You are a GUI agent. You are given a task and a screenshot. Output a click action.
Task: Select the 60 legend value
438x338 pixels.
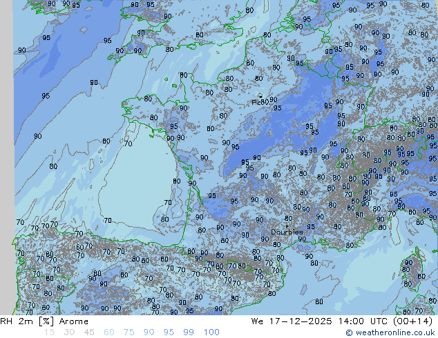click(109, 332)
